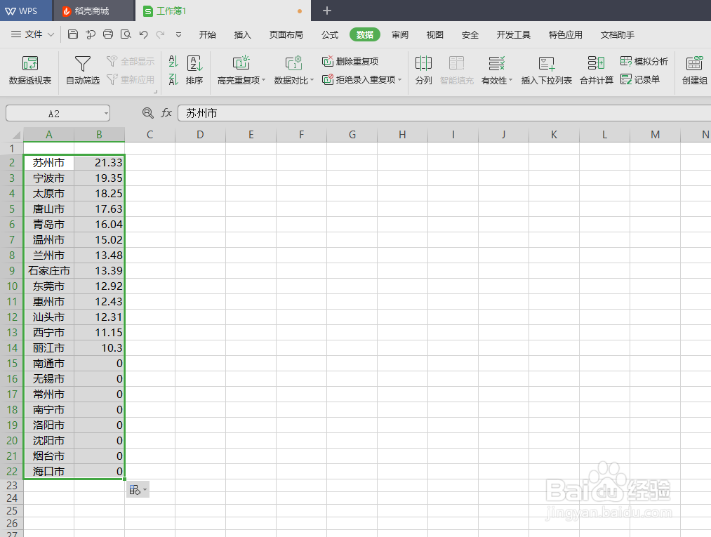
Task: Open a new tab with plus button
Action: 327,11
